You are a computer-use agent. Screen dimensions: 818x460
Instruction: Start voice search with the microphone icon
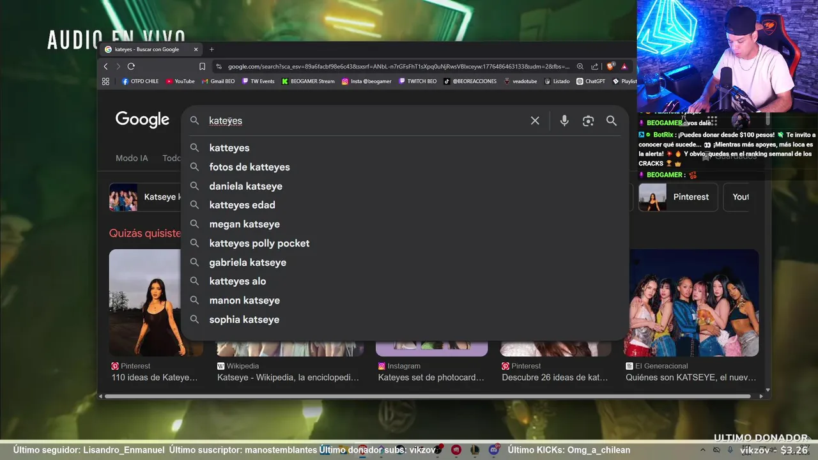[564, 121]
